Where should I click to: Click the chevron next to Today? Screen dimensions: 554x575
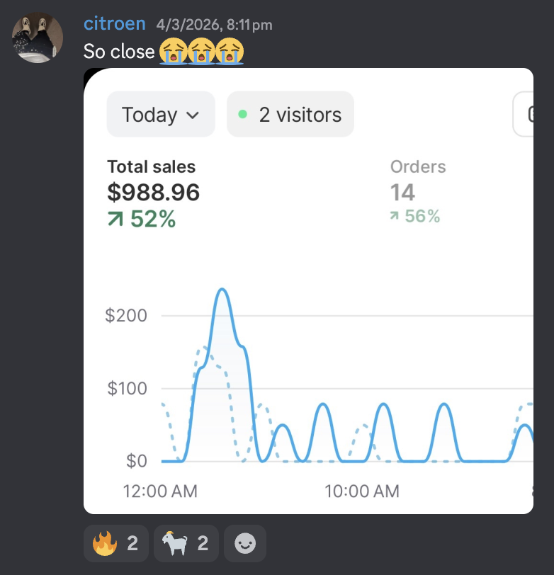coord(193,115)
